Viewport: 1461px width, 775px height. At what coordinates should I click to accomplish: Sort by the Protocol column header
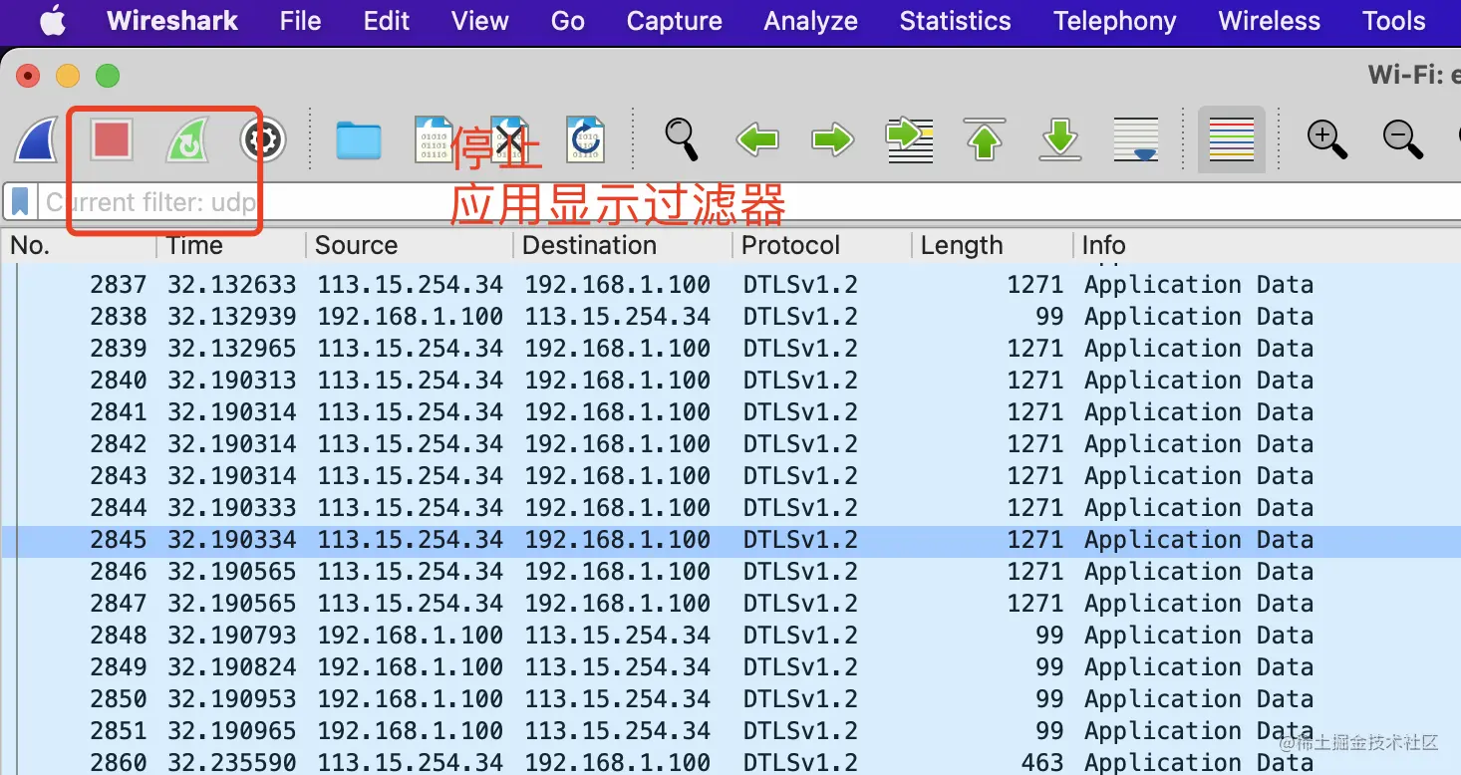pos(821,245)
